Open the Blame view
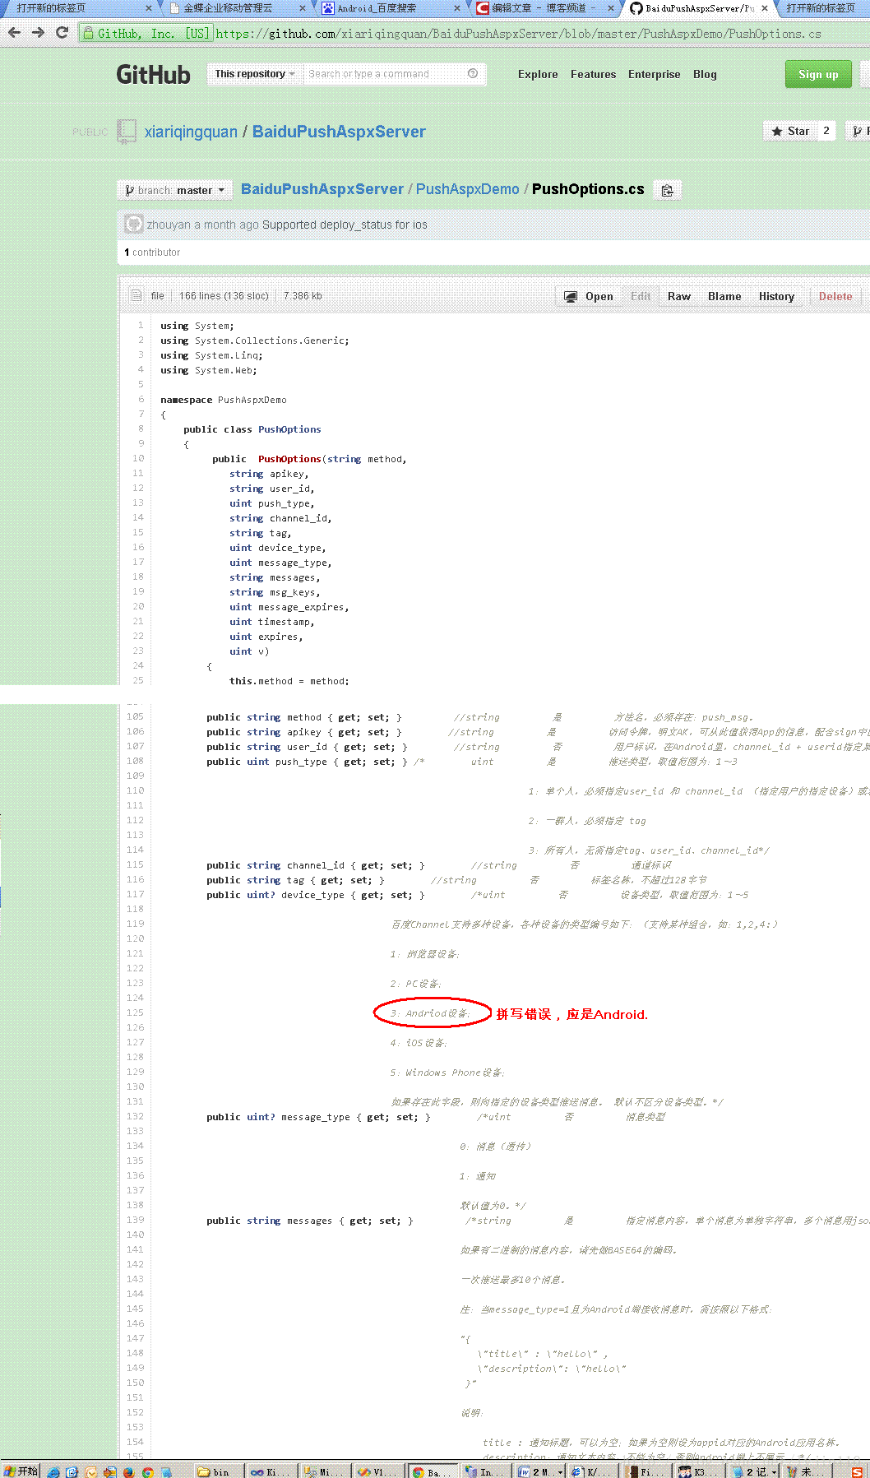The height and width of the screenshot is (1478, 870). click(724, 296)
